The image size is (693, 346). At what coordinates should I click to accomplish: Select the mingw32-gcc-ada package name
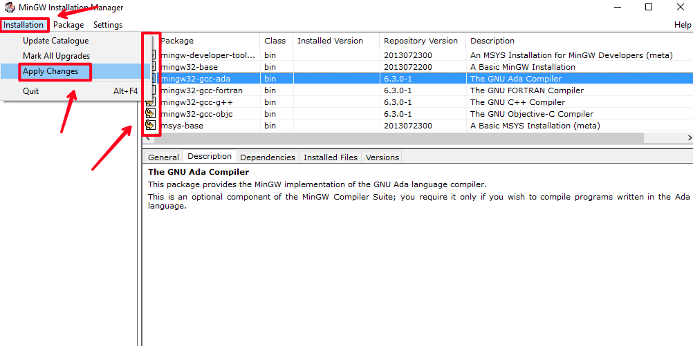[x=195, y=79]
